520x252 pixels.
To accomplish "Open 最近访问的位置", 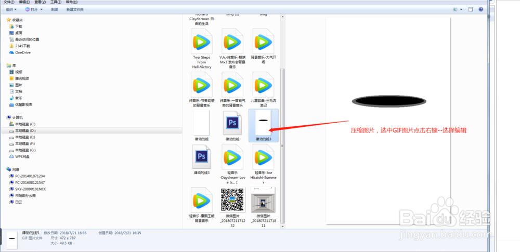I will 24,39.
